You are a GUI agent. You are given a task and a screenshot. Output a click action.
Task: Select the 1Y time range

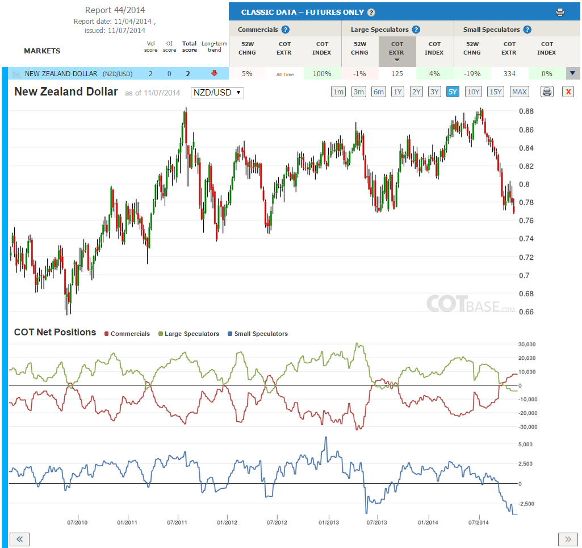click(397, 92)
